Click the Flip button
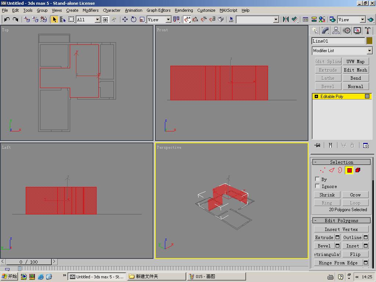Screen dimensions: 376x282 click(x=355, y=254)
